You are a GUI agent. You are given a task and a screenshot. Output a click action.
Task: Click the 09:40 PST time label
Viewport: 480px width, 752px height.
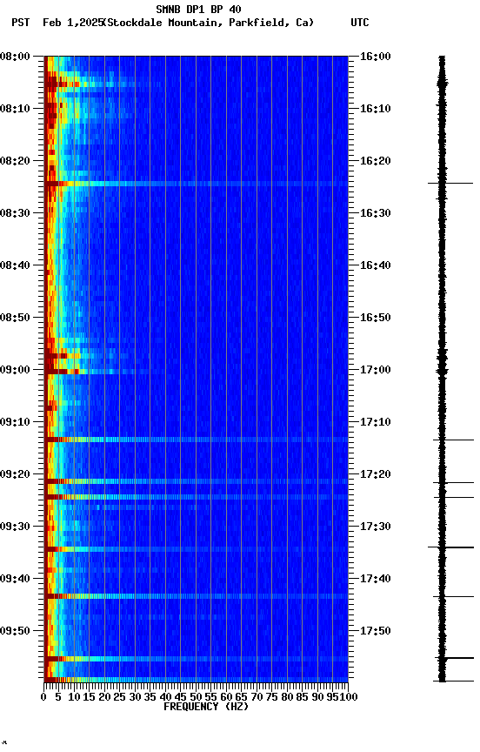point(15,580)
